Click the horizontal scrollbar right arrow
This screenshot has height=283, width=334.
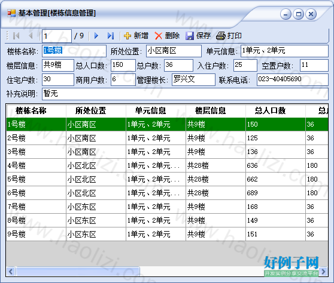tap(323, 272)
